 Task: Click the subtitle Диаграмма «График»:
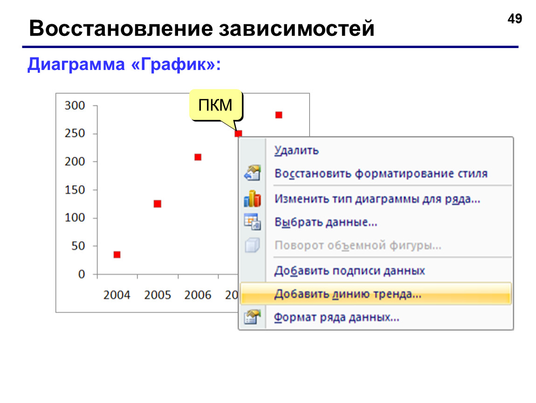124,64
